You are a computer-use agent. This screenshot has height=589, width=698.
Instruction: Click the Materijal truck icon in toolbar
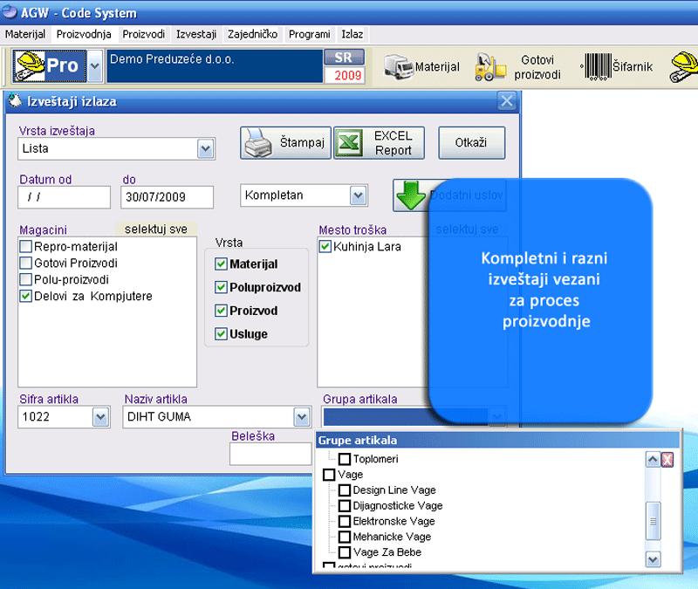[399, 66]
